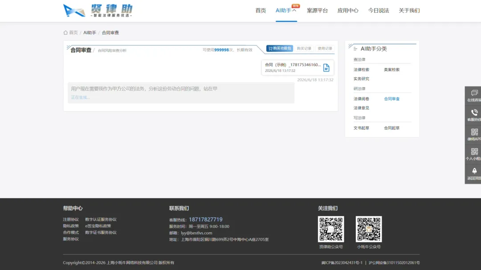Select the highlighted 合同审查 category link

pos(392,99)
